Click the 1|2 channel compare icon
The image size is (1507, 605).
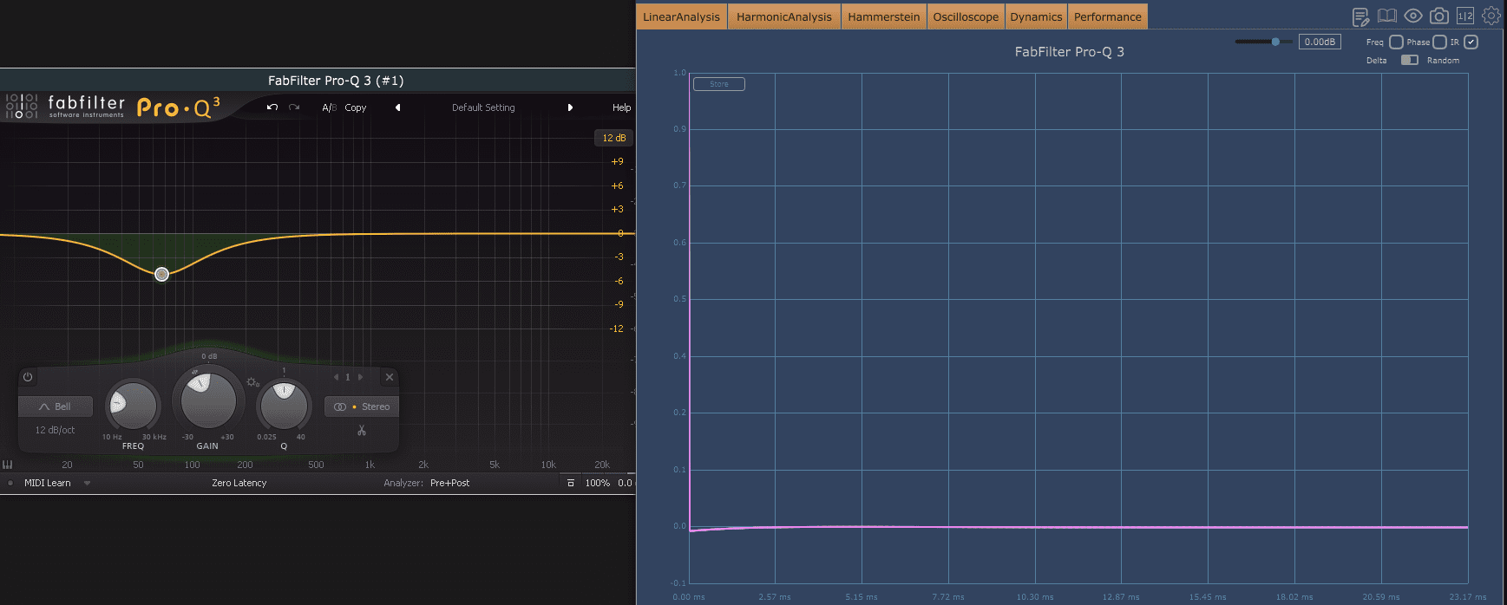click(x=1465, y=16)
